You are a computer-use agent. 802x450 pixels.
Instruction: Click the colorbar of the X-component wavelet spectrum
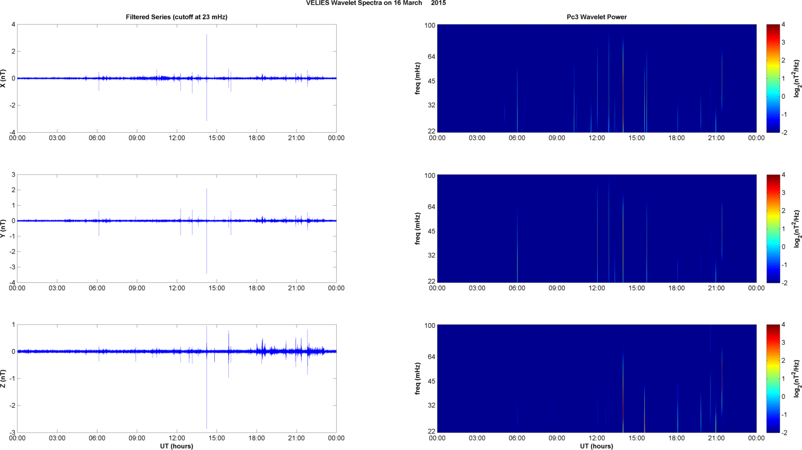pyautogui.click(x=773, y=78)
